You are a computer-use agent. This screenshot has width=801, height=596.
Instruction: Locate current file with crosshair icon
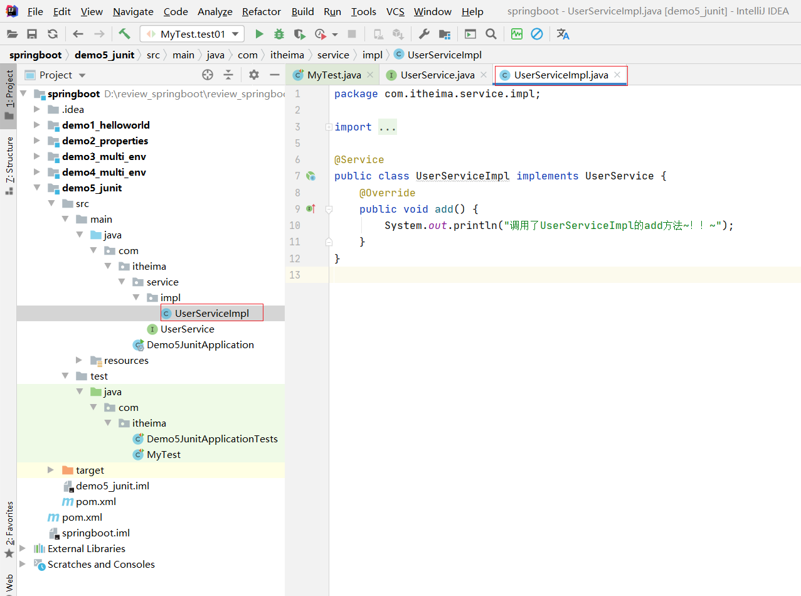208,75
